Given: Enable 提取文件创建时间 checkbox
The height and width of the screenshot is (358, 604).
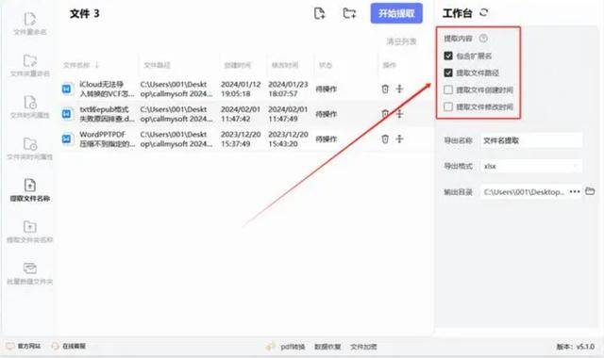Looking at the screenshot, I should click(448, 90).
